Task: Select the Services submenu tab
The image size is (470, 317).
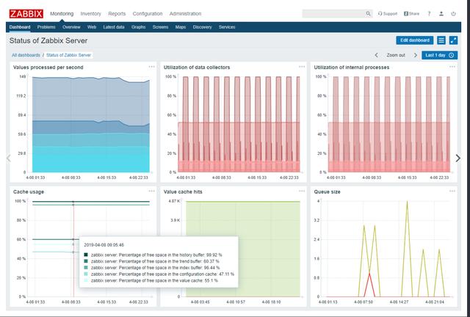Action: (227, 27)
